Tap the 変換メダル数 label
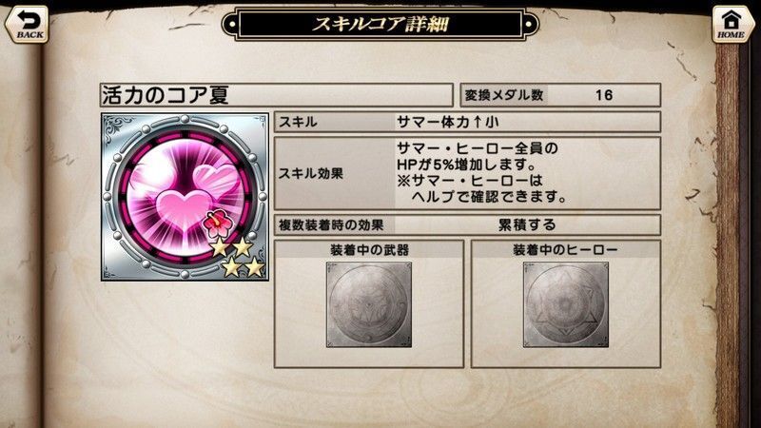Image resolution: width=761 pixels, height=428 pixels. click(x=504, y=95)
